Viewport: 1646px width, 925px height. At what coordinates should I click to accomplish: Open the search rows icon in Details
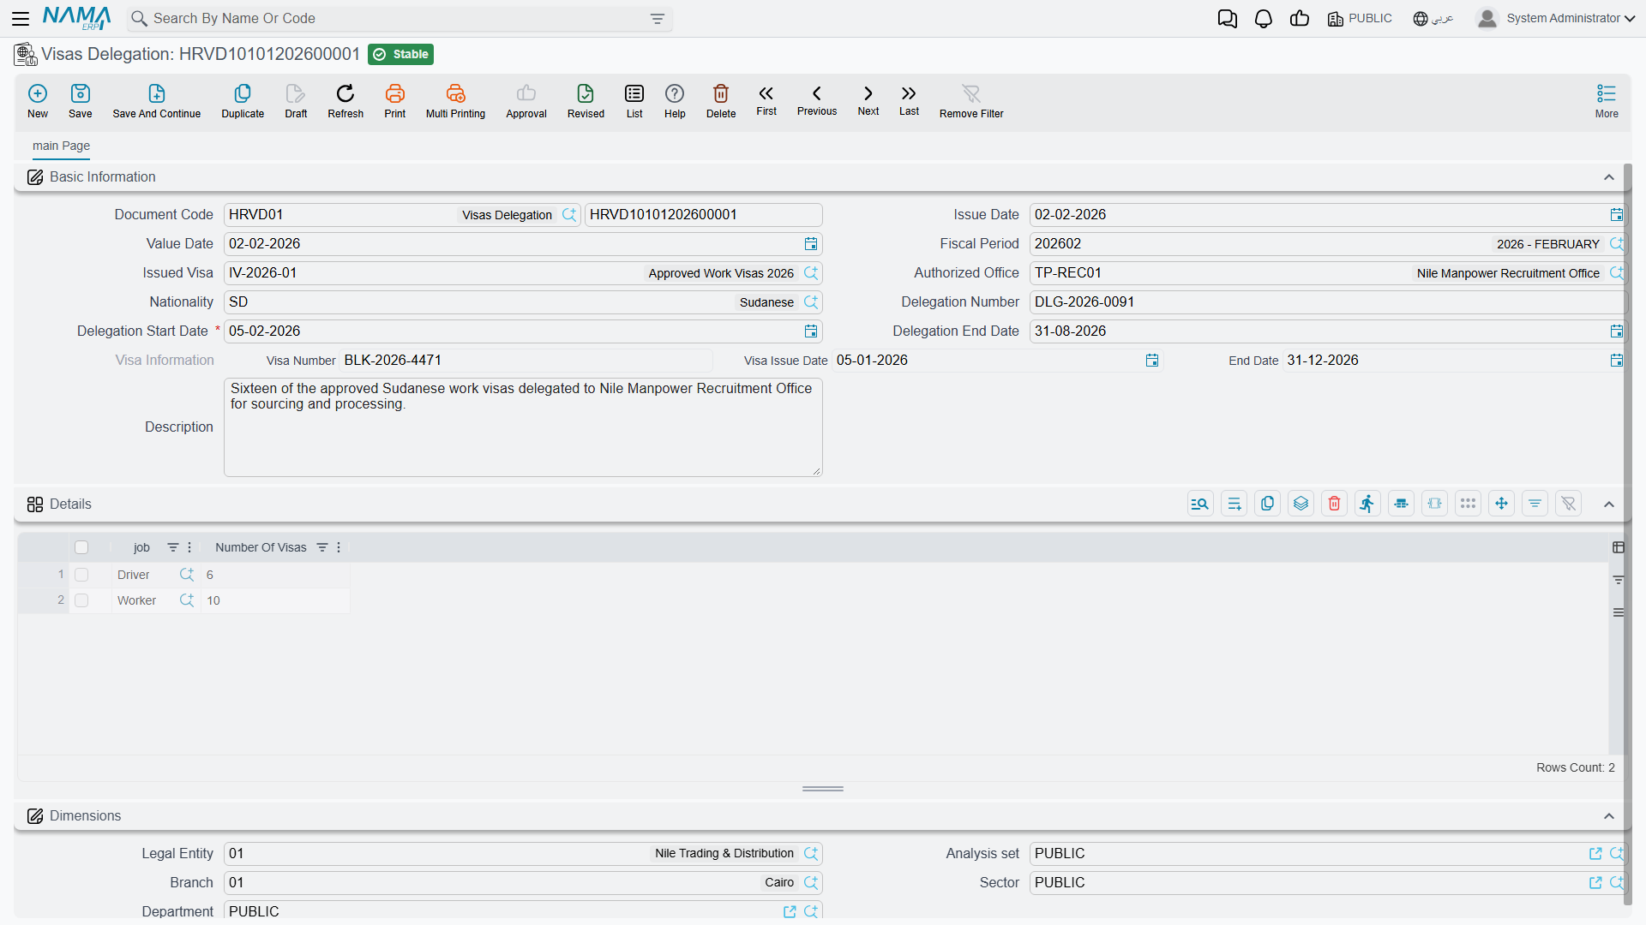1200,504
